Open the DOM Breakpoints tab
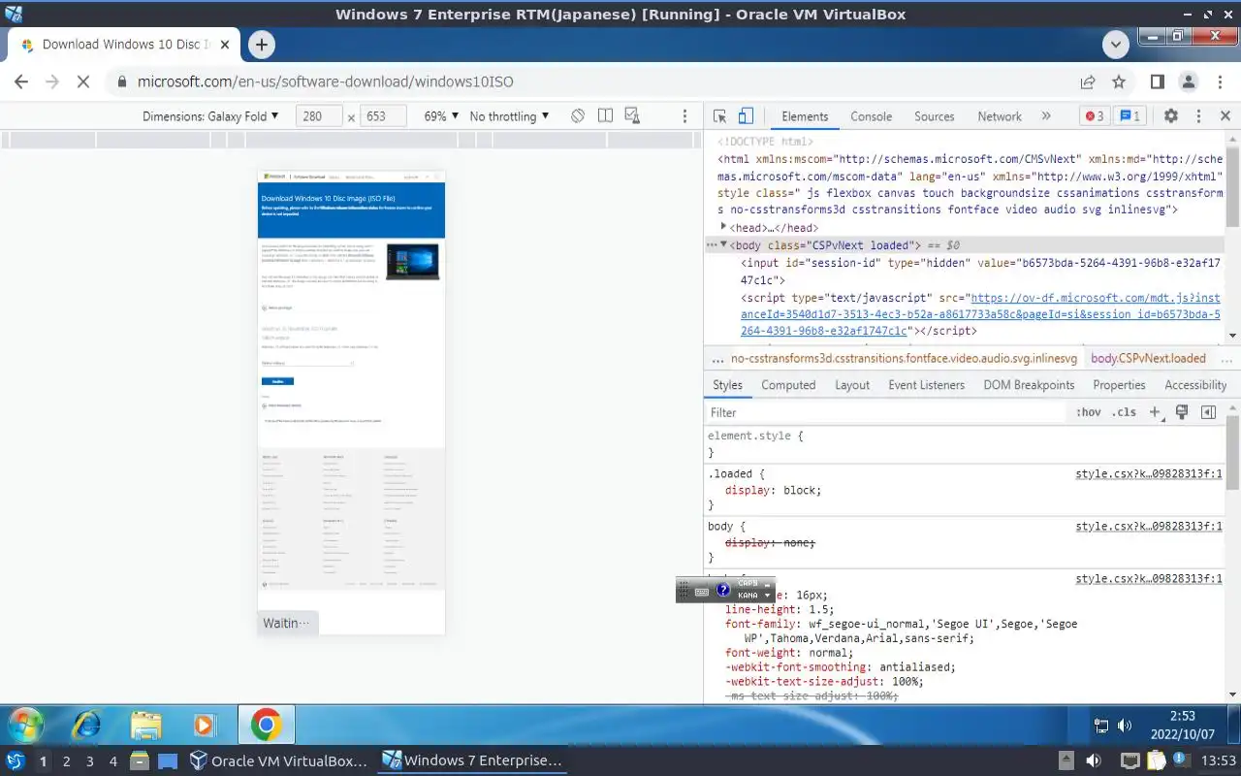 coord(1029,385)
